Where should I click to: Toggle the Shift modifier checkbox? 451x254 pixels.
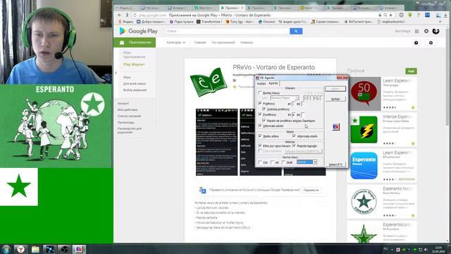tap(283, 162)
